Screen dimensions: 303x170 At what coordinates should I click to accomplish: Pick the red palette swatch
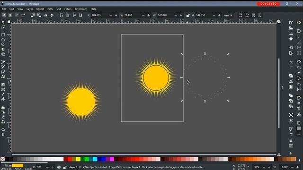coord(70,159)
